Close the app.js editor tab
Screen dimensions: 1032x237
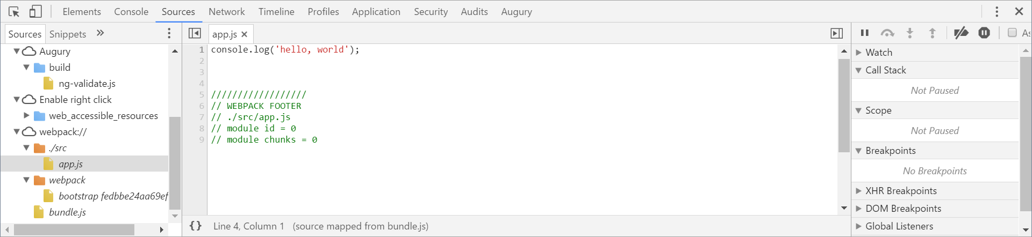pyautogui.click(x=245, y=34)
